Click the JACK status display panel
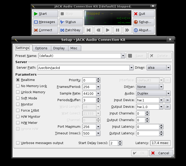The width and height of the screenshot is (186, 166). [x=108, y=18]
